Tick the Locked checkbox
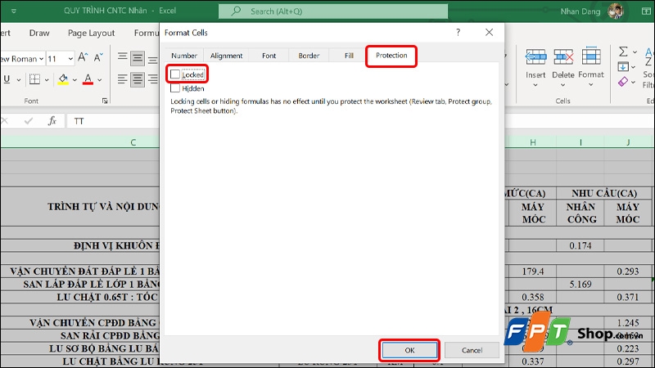 (175, 74)
